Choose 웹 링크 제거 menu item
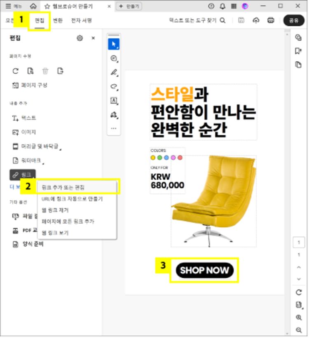This screenshot has height=338, width=309. 77,210
